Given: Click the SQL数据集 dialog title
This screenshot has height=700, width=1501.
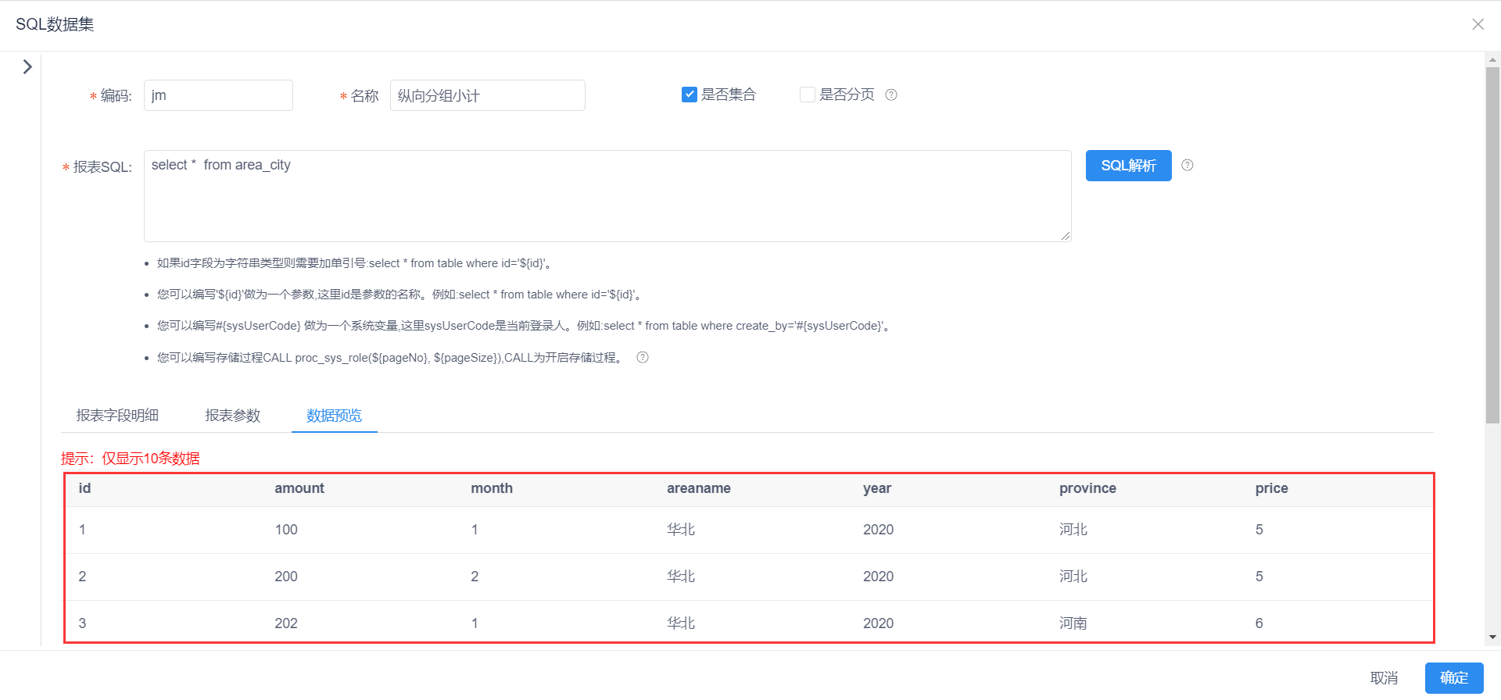Looking at the screenshot, I should (x=55, y=24).
